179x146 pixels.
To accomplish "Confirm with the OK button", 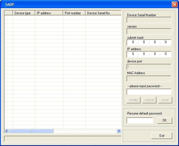I will click(164, 120).
